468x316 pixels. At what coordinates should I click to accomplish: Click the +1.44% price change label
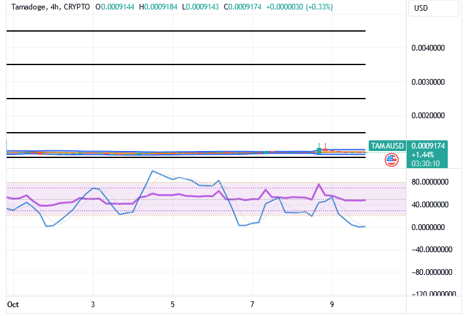422,155
